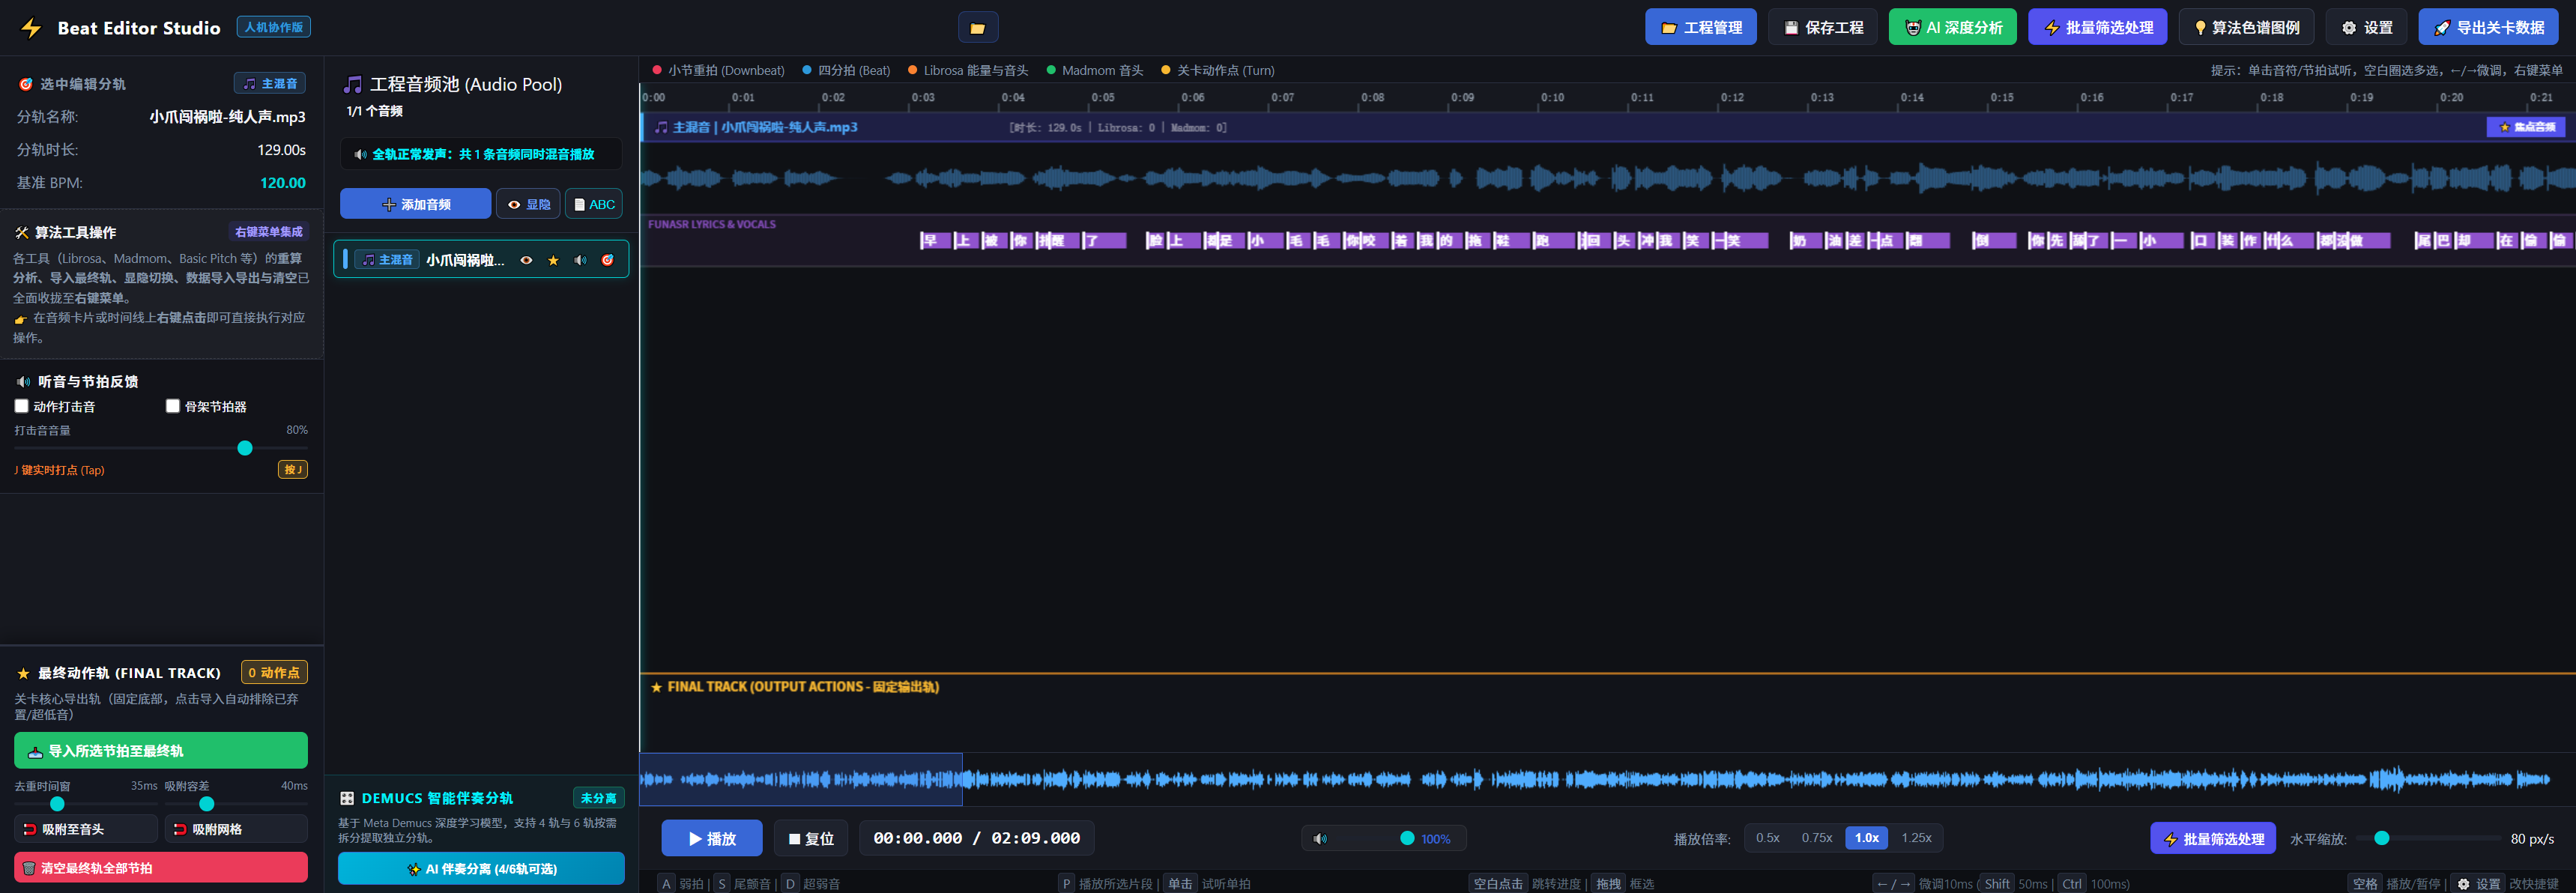Viewport: 2576px width, 893px height.
Task: Click the 复位 reset button
Action: click(811, 838)
